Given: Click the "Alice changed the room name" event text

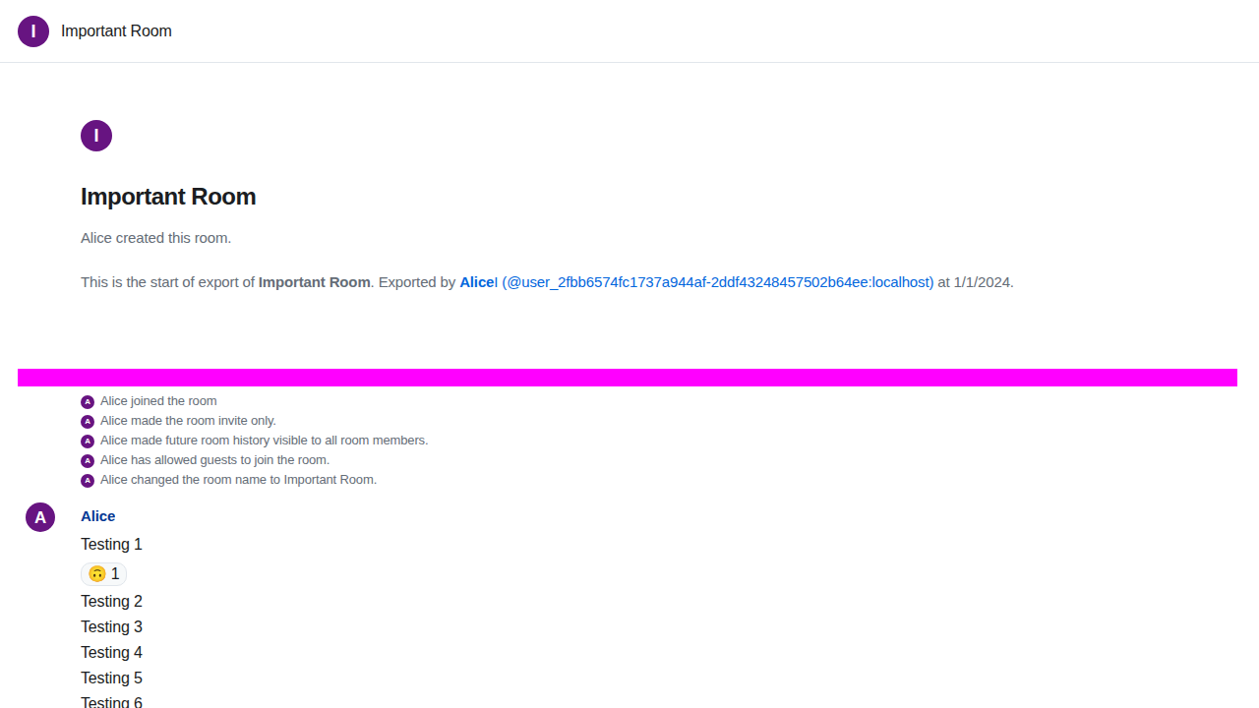Looking at the screenshot, I should (238, 480).
